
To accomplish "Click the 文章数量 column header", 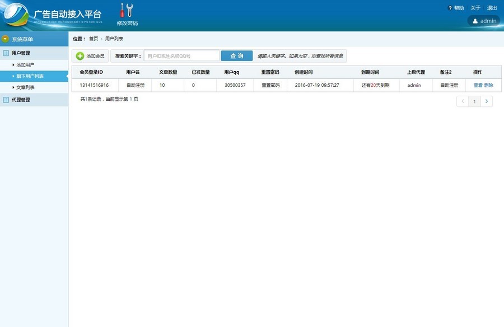I will 168,72.
